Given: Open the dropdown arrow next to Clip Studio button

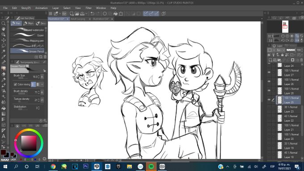Looking at the screenshot, I should coord(60,13).
